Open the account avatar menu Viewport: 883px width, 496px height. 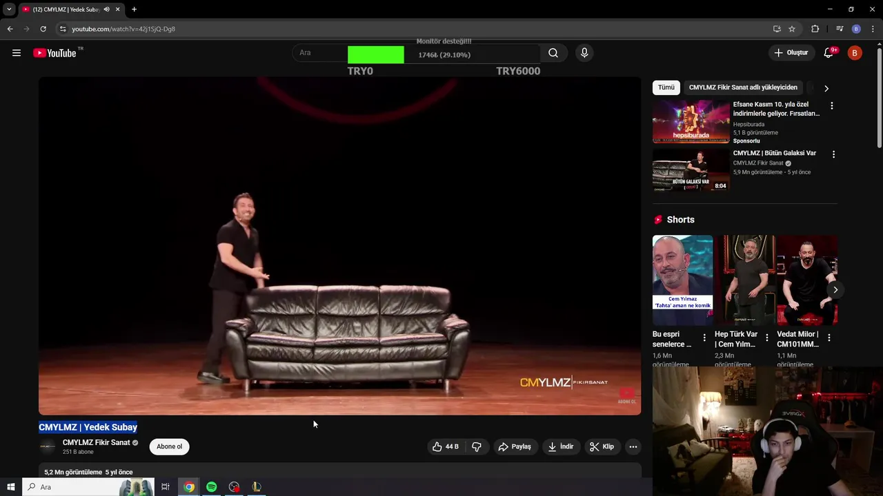tap(855, 53)
